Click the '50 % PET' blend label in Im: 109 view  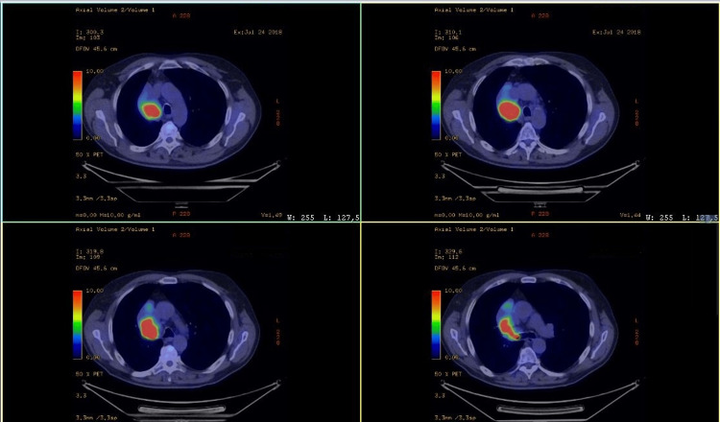tap(89, 374)
